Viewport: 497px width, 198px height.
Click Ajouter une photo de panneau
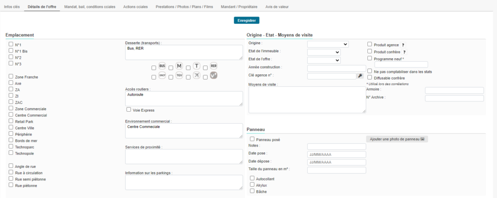(397, 139)
